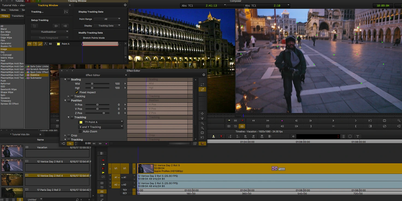402x201 pixels.
Task: Select the 12 Venice Day 2 Roll 4 thumbnail
Action: point(12,179)
